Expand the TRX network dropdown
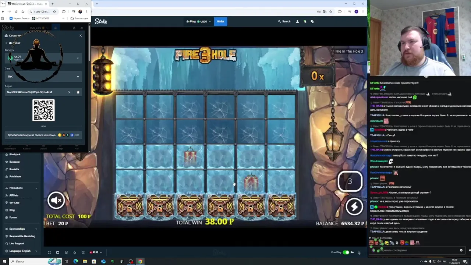This screenshot has height=265, width=471. pyautogui.click(x=43, y=77)
